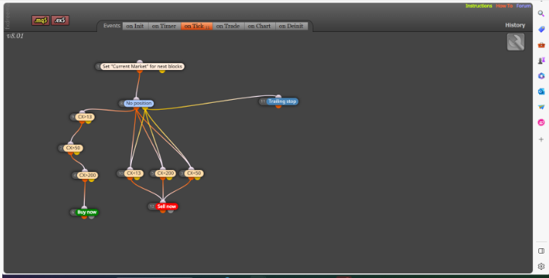Screen dimensions: 549x278
Task: Switch to the on Deinit event tab
Action: pyautogui.click(x=291, y=26)
